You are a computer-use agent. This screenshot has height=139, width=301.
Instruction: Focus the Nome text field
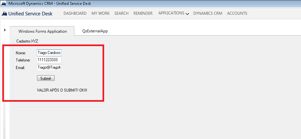pyautogui.click(x=49, y=53)
